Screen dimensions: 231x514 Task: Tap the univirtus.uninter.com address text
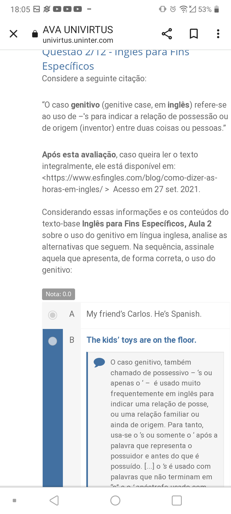[x=78, y=40]
